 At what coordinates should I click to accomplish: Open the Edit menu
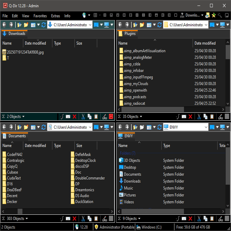pos(15,16)
